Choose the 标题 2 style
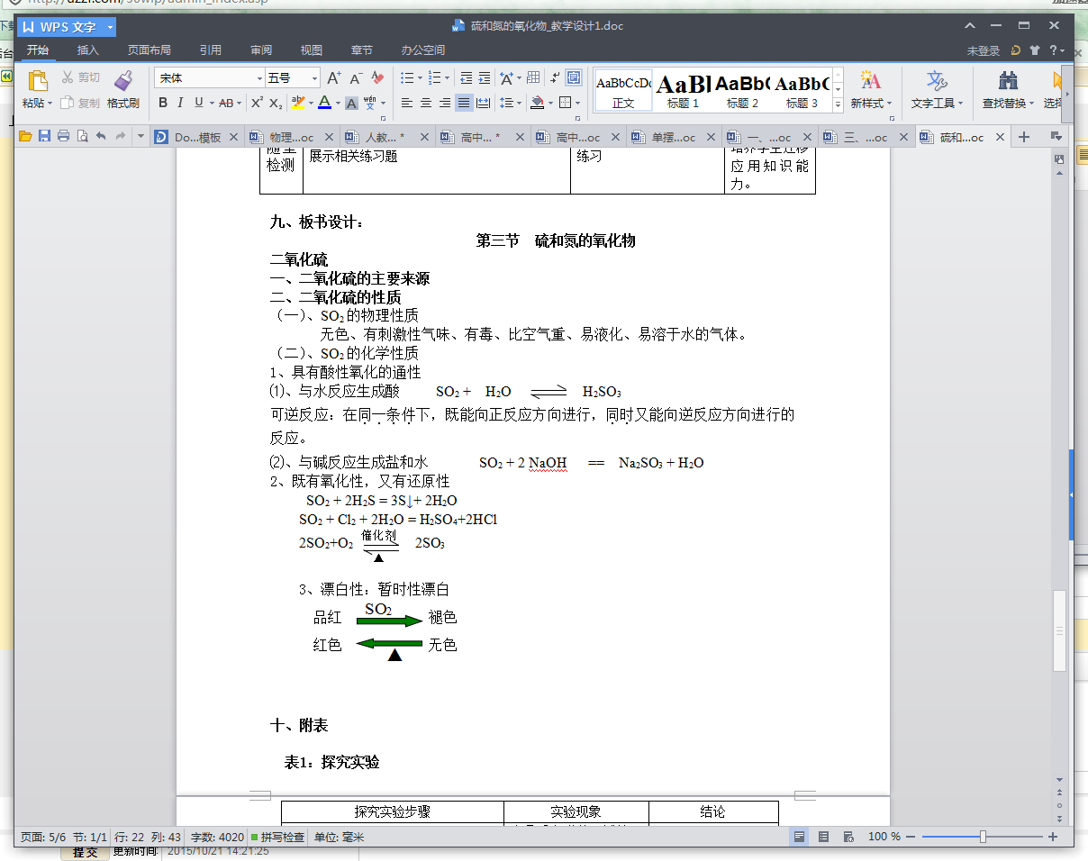1088x861 pixels. [742, 91]
